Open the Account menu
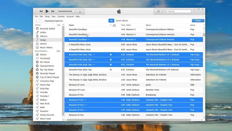232x131 pixels. coord(70,17)
